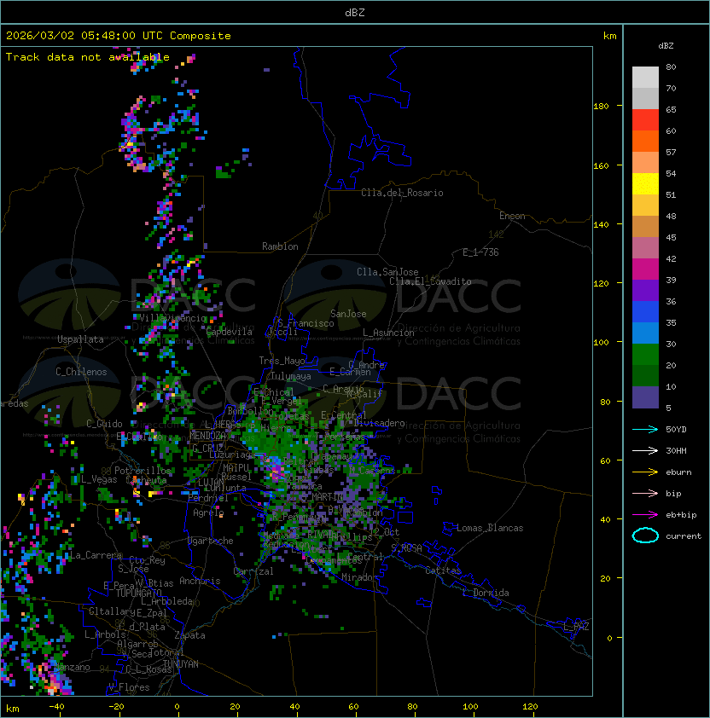This screenshot has width=710, height=718.
Task: Select the light gray 70-80 dBZ swatch
Action: pyautogui.click(x=645, y=78)
